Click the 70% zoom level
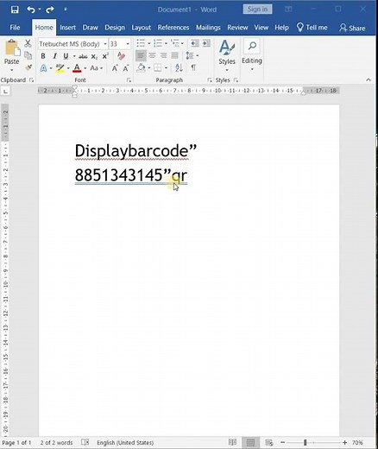378x449 pixels. click(357, 442)
